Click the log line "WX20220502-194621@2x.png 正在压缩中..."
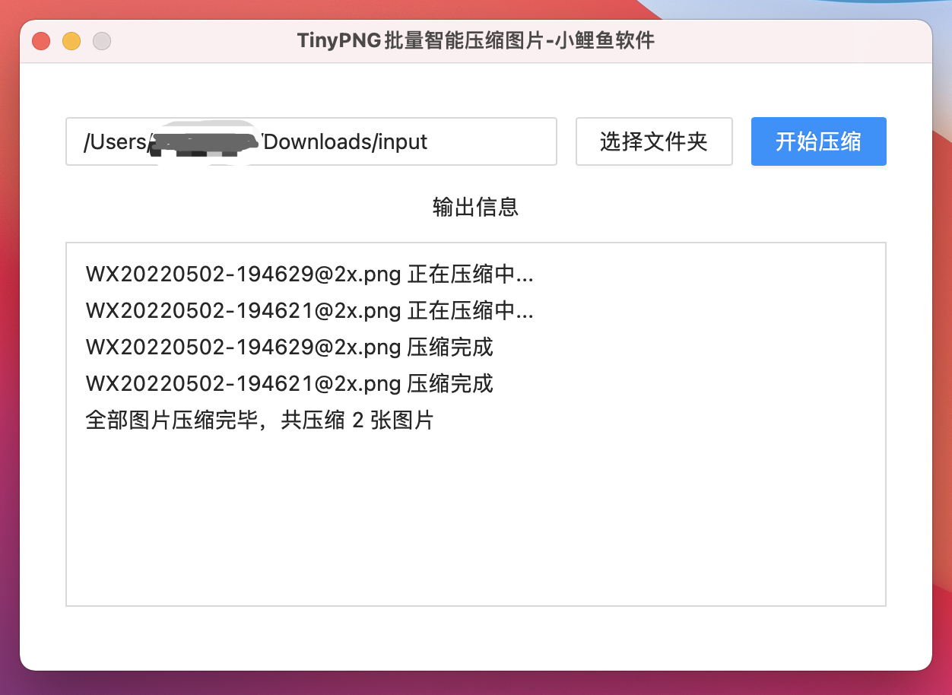952x695 pixels. tap(309, 310)
